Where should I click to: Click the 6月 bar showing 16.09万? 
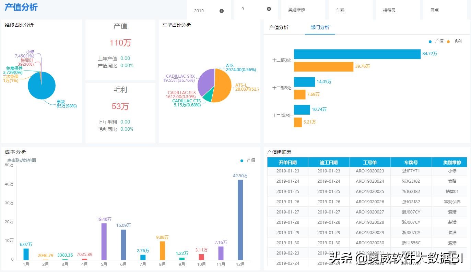point(123,245)
